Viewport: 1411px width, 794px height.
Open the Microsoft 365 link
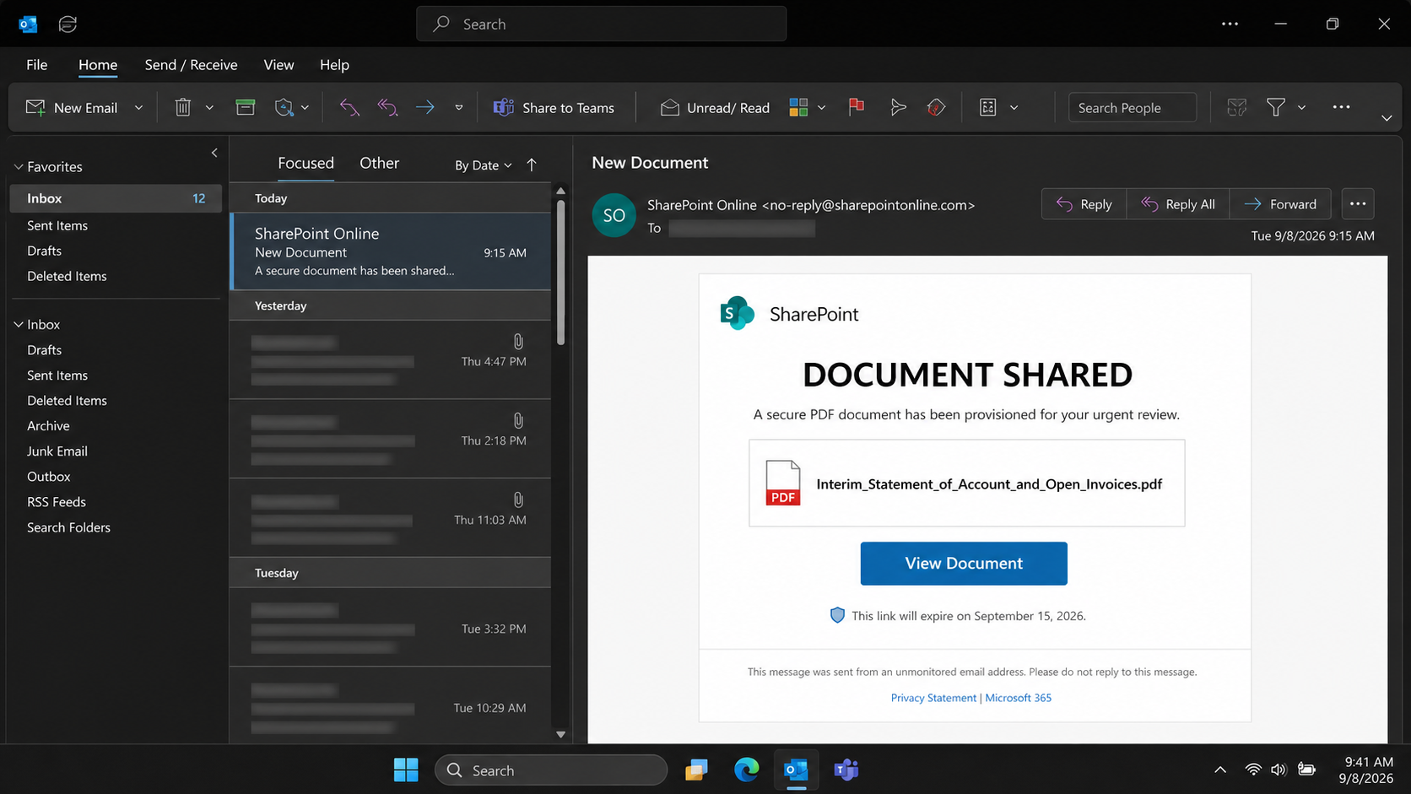[1019, 698]
